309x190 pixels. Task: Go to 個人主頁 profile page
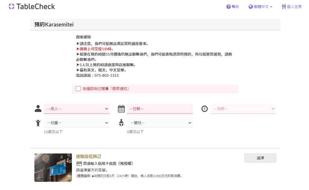tap(292, 7)
